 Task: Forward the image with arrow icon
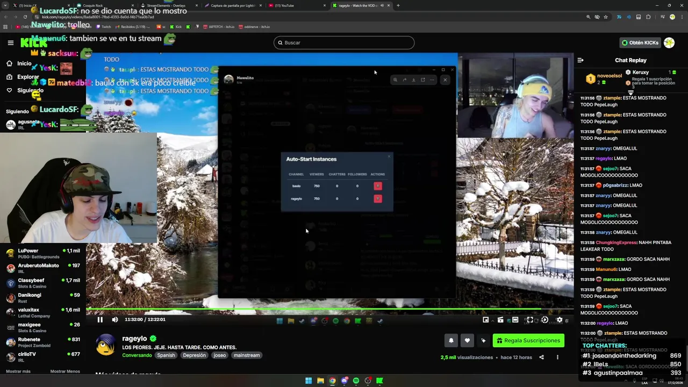pos(404,80)
